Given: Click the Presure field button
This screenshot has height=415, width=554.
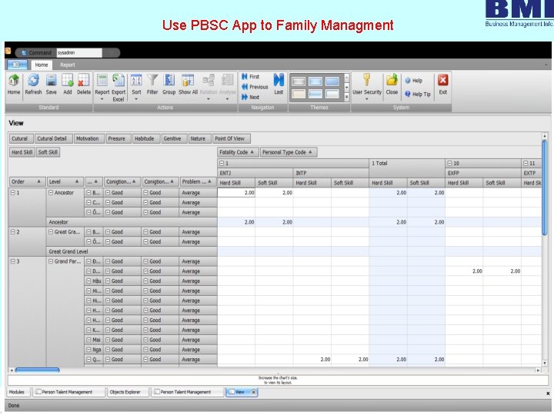Looking at the screenshot, I should pos(118,138).
